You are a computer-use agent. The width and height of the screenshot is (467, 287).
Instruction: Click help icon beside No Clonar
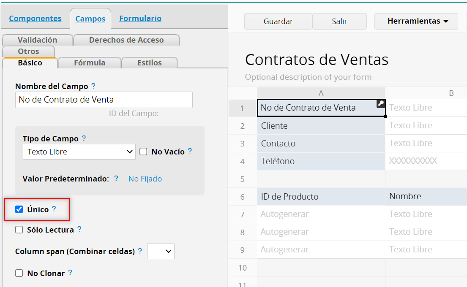pos(70,273)
